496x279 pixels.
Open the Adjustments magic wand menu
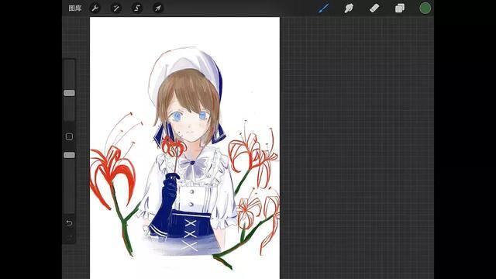[x=116, y=9]
